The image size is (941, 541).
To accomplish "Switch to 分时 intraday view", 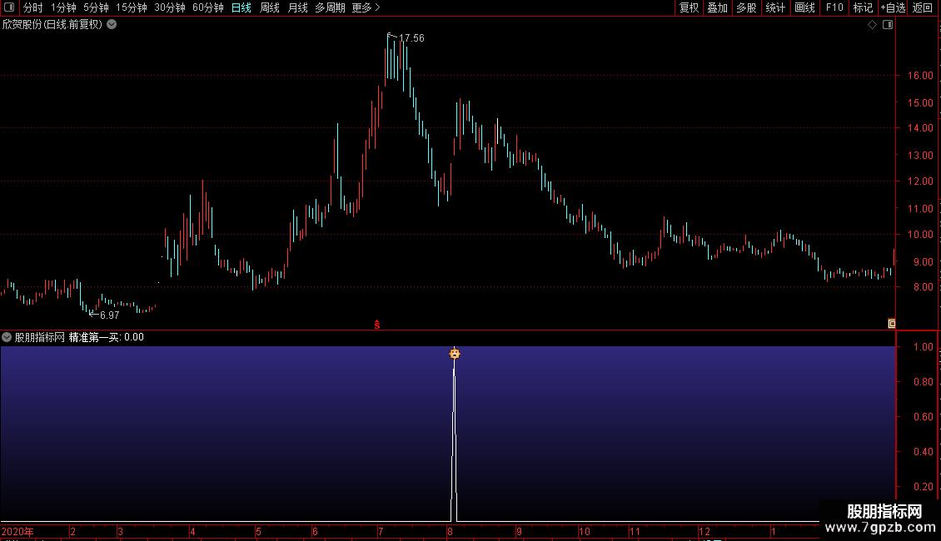I will coord(33,7).
